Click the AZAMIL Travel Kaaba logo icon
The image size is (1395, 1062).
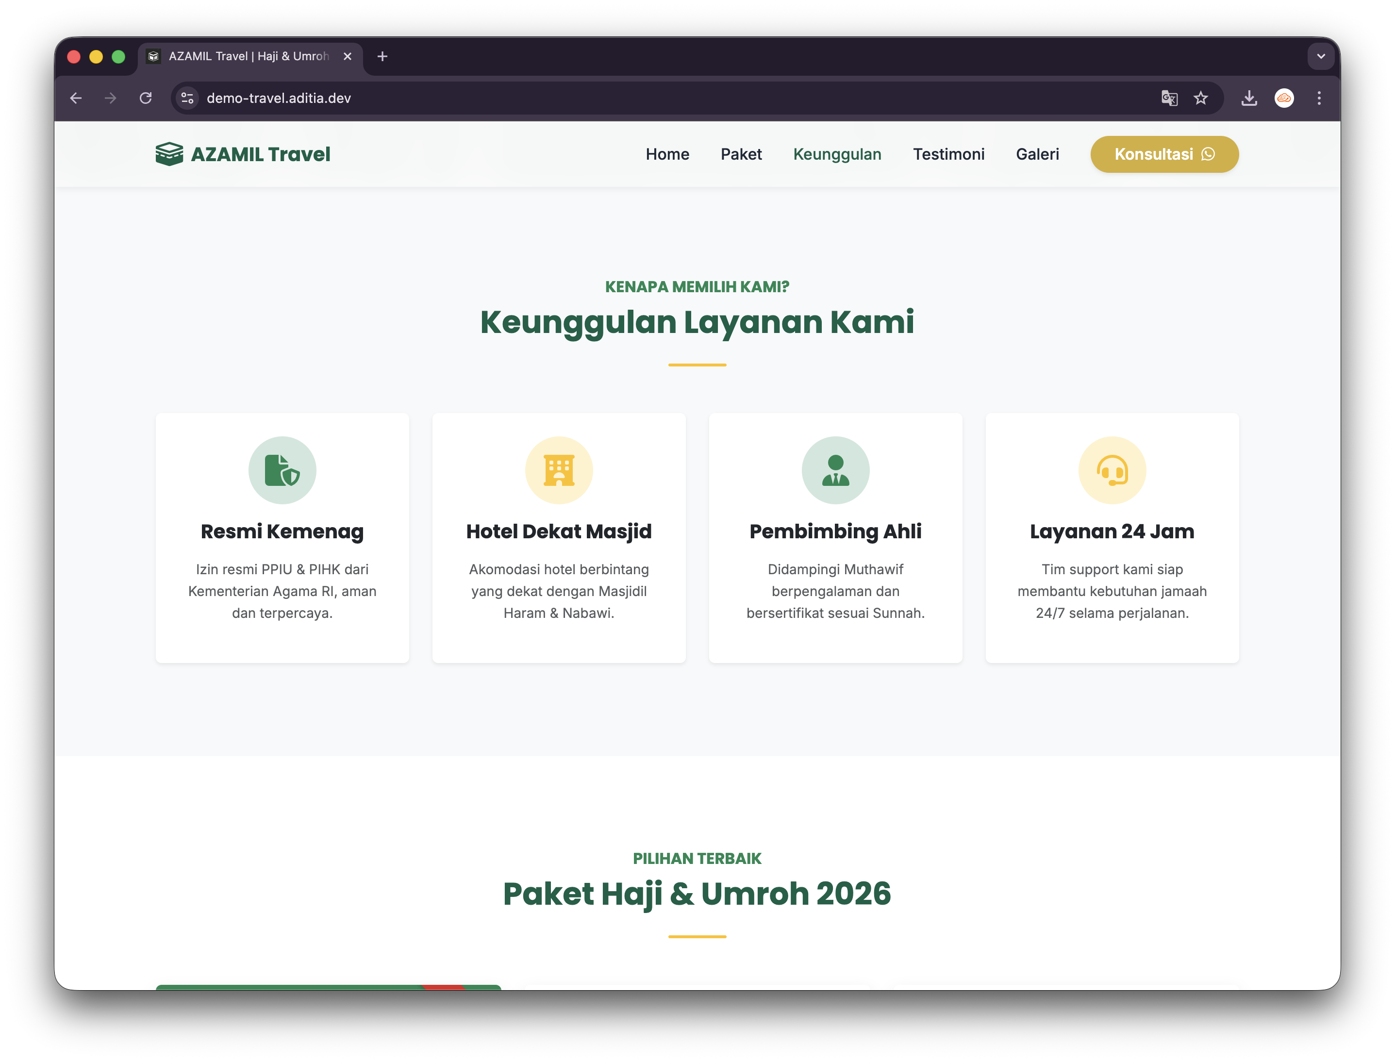point(169,154)
